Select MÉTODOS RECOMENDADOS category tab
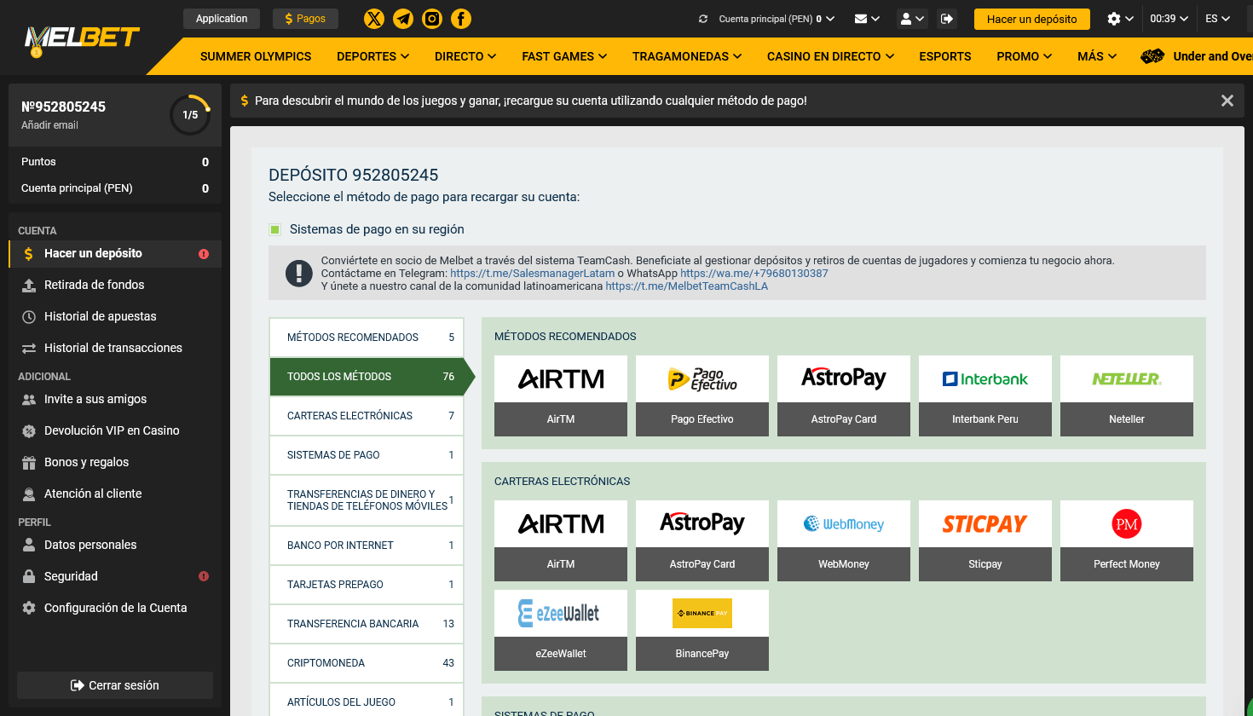1253x716 pixels. coord(367,338)
